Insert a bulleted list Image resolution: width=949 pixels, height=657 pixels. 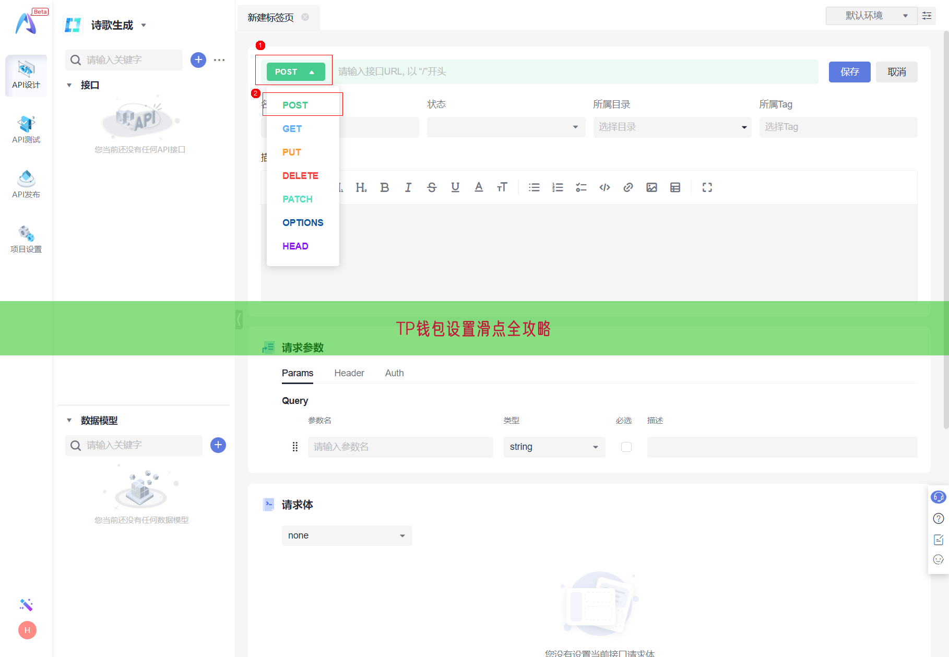(534, 187)
